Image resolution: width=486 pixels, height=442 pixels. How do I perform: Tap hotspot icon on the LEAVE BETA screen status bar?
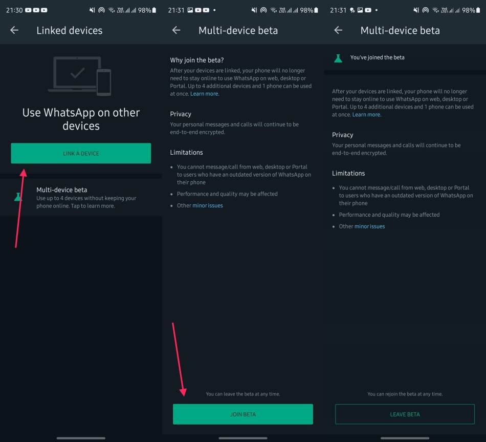point(426,10)
